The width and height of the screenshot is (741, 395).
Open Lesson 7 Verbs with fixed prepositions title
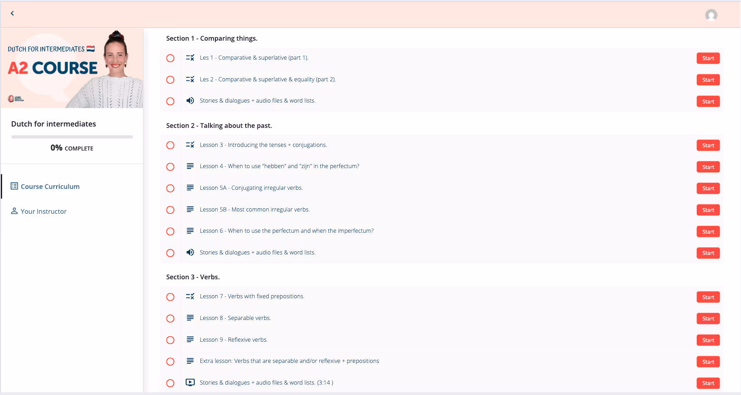[x=252, y=296]
